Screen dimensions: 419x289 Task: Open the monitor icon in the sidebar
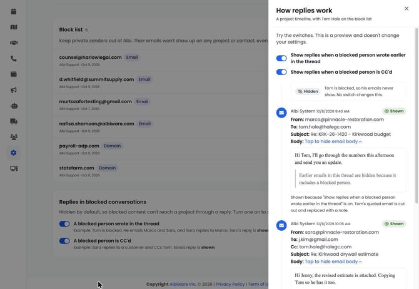(14, 168)
